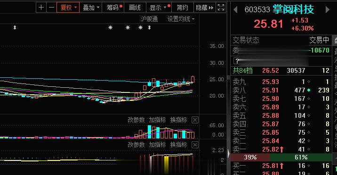The image size is (337, 175).
Task: Close the volume indicator panel
Action: (195, 120)
